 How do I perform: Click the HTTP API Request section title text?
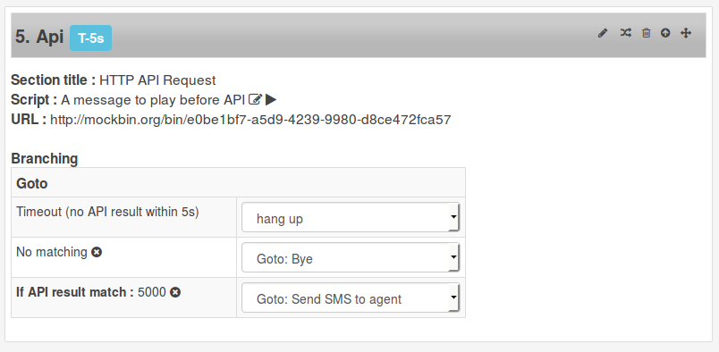[x=157, y=80]
